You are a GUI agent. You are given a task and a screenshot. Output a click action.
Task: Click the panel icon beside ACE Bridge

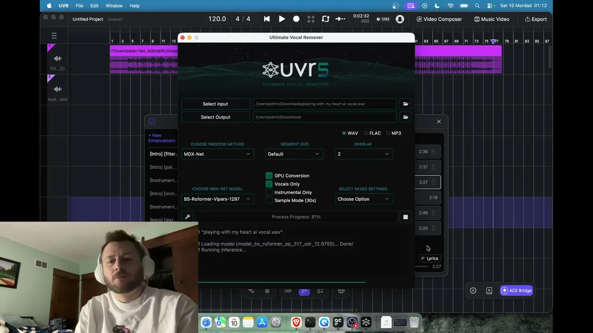click(x=489, y=290)
